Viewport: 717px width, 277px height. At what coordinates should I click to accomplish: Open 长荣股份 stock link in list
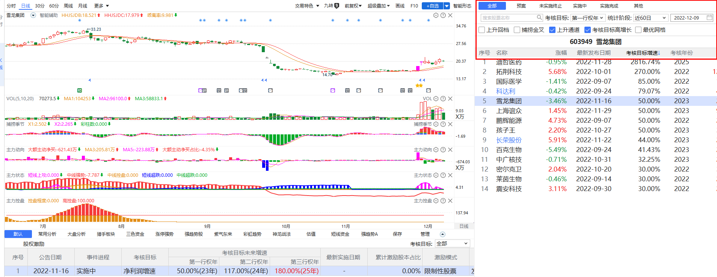pos(509,140)
